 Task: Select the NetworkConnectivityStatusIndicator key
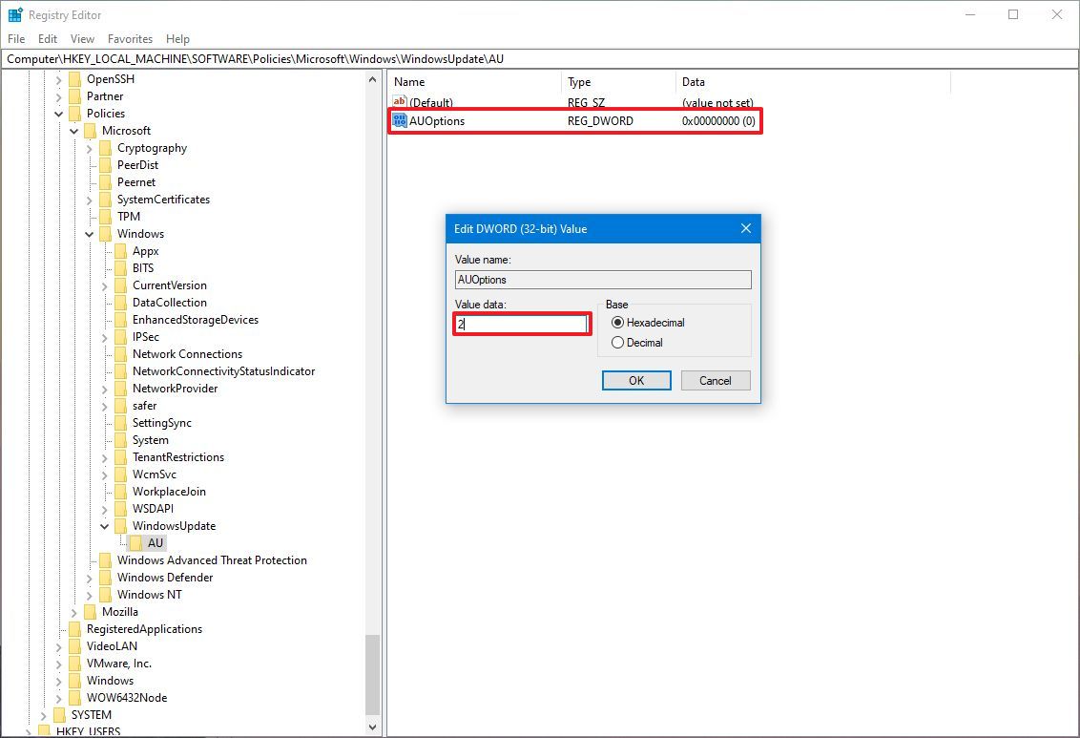[x=224, y=371]
